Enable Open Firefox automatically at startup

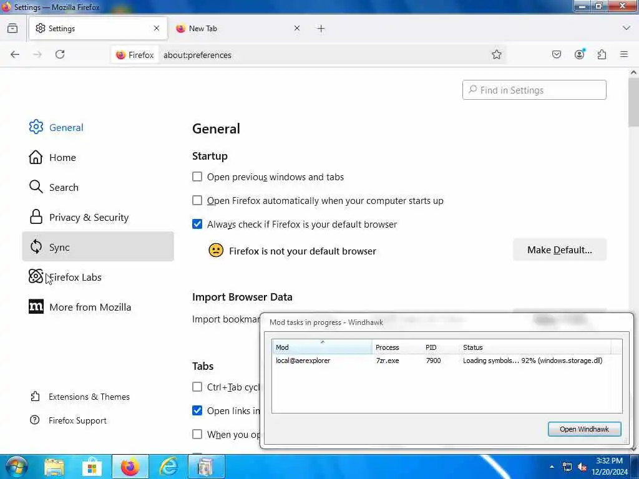click(197, 200)
